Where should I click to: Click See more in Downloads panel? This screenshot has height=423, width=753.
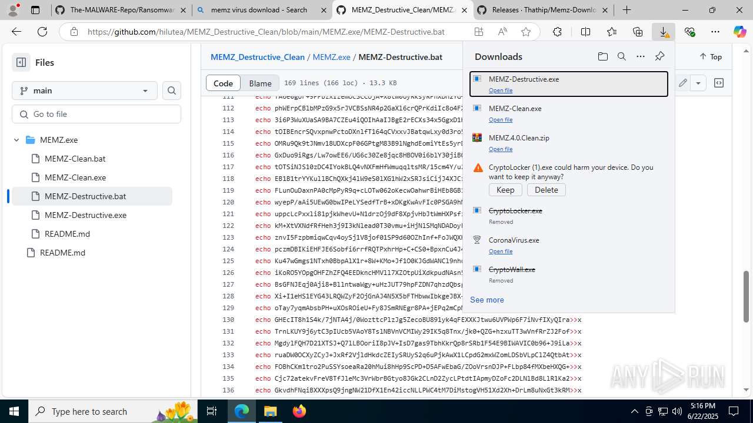[487, 300]
